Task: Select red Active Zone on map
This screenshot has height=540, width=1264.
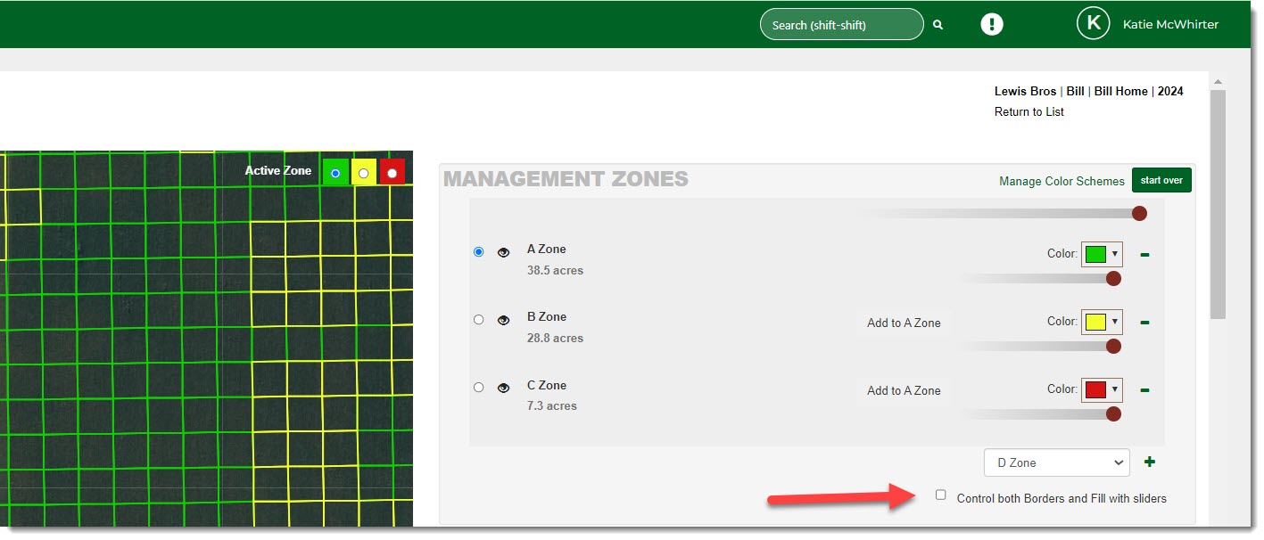Action: (x=392, y=172)
